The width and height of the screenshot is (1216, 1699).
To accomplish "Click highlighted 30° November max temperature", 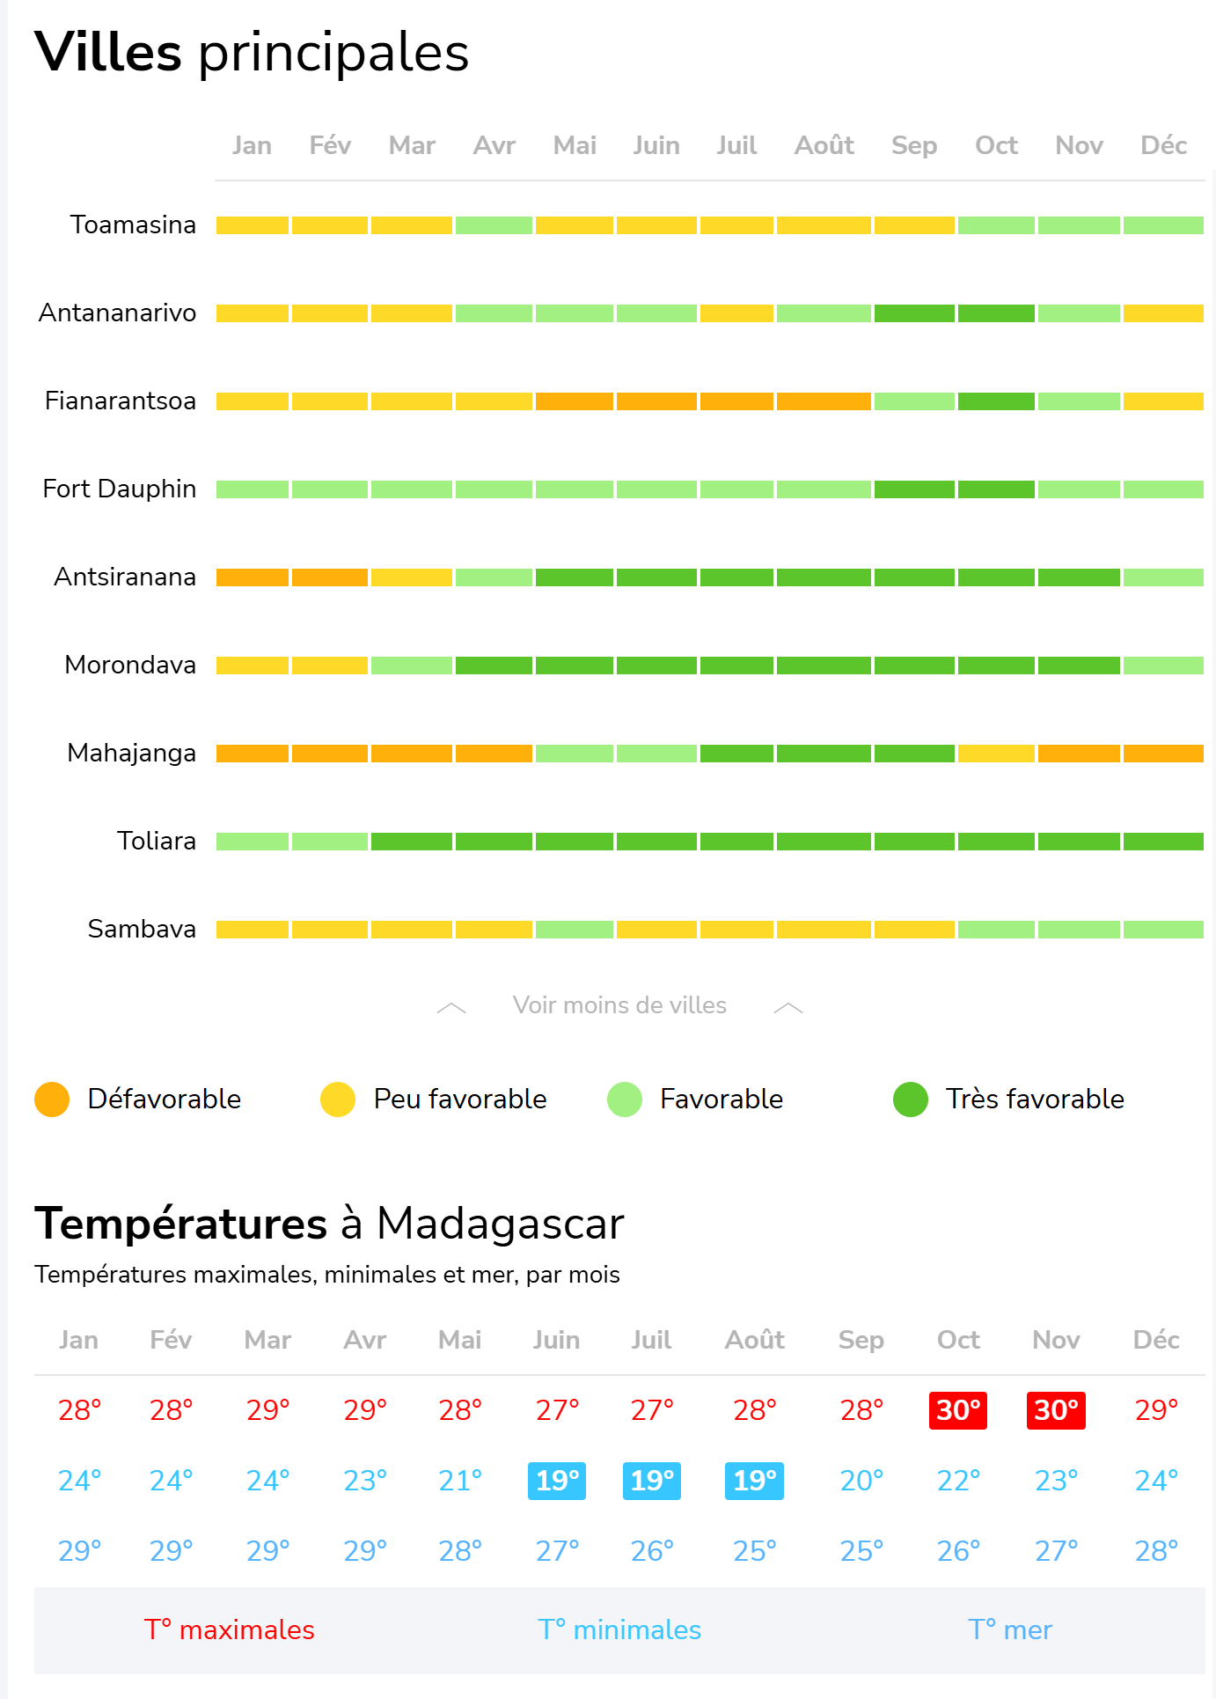I will 1056,1410.
